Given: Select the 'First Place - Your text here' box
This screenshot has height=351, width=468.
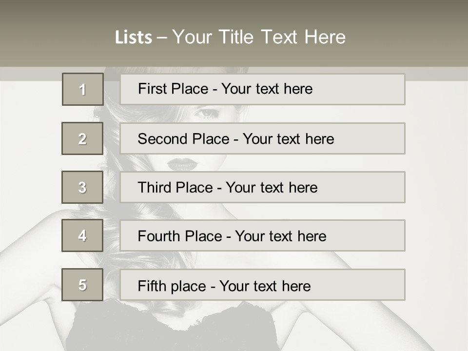Looking at the screenshot, I should pos(262,89).
